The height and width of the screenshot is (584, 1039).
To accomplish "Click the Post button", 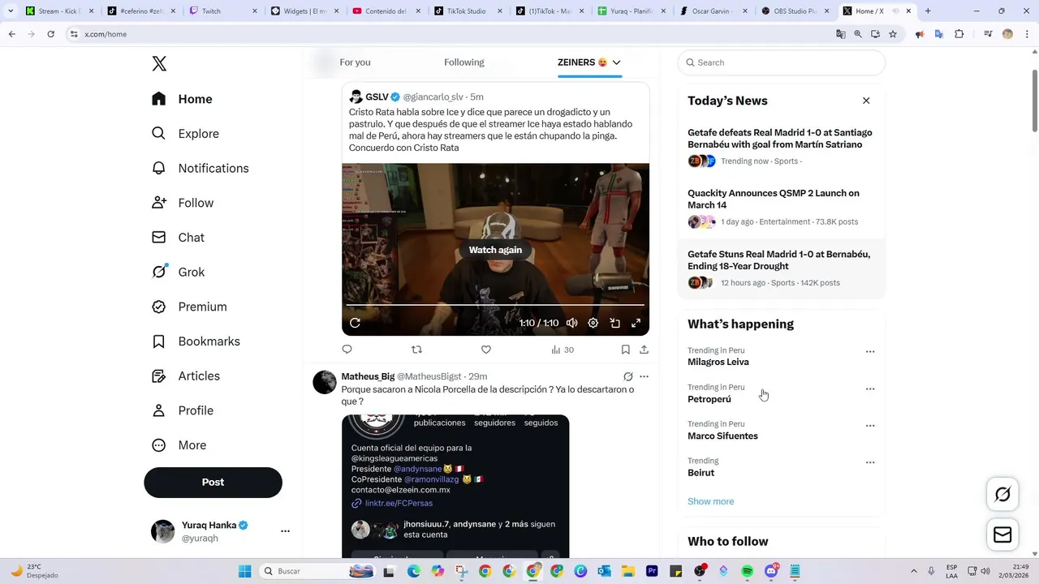I will coord(213,482).
